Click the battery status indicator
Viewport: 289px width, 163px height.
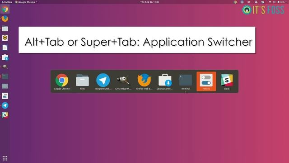(281, 2)
